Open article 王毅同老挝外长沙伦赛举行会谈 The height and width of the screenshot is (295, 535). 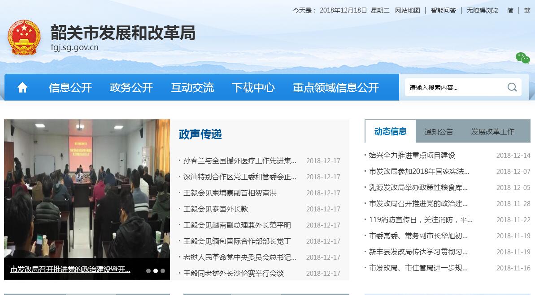233,273
